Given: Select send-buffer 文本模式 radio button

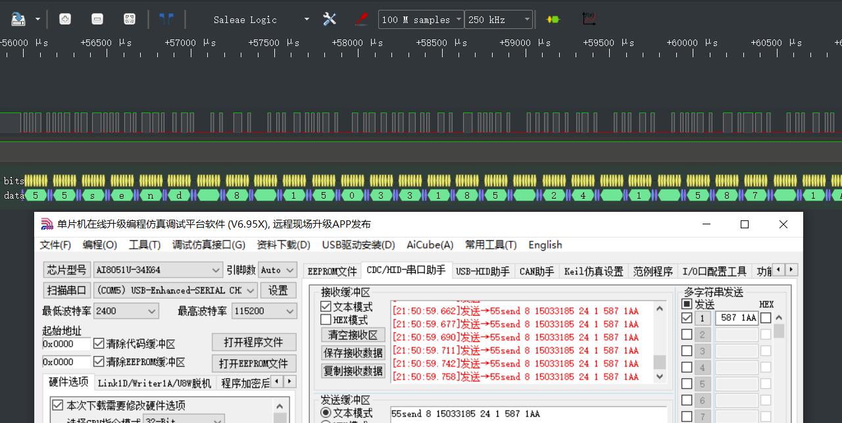Looking at the screenshot, I should [326, 412].
